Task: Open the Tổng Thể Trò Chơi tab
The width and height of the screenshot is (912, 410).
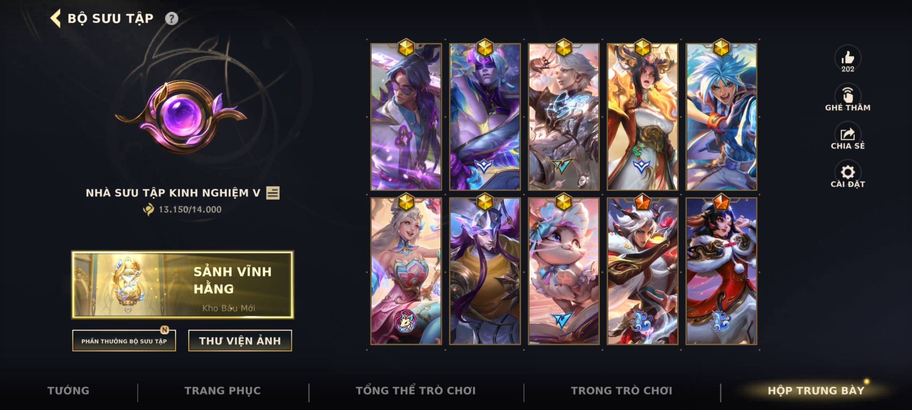Action: 416,390
